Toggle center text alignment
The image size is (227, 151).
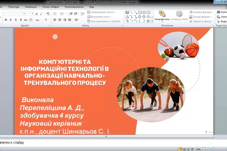pyautogui.click(x=60, y=20)
